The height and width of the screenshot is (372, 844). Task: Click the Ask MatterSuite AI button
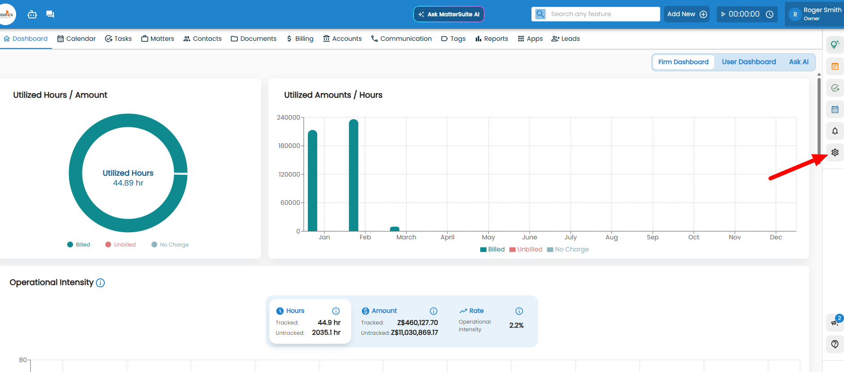tap(448, 14)
